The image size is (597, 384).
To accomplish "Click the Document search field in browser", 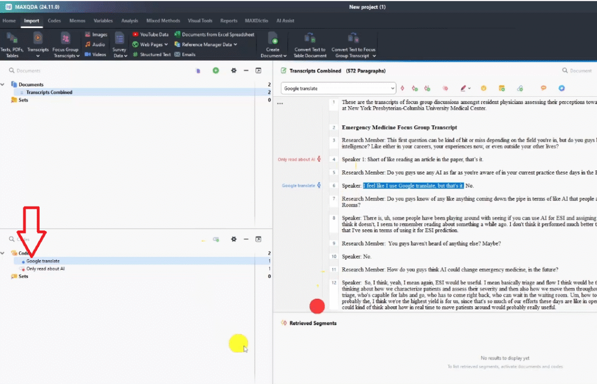I will (577, 71).
